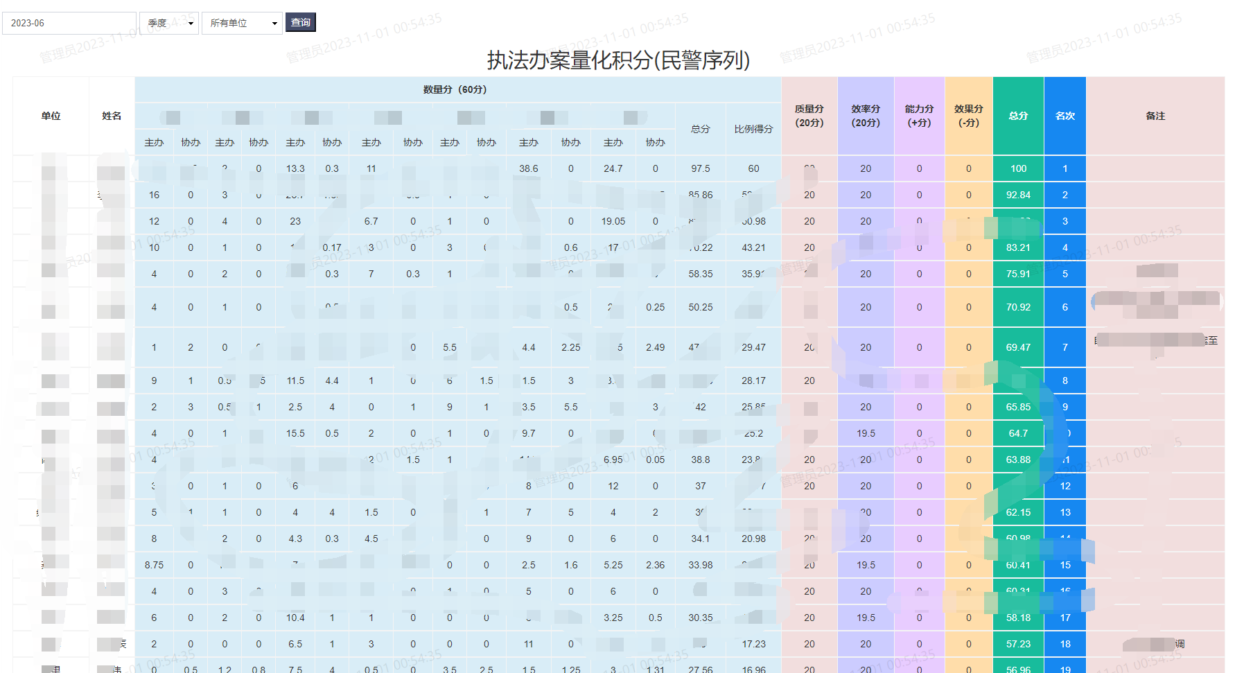
Task: Select the total score cell 100
Action: [x=1018, y=168]
